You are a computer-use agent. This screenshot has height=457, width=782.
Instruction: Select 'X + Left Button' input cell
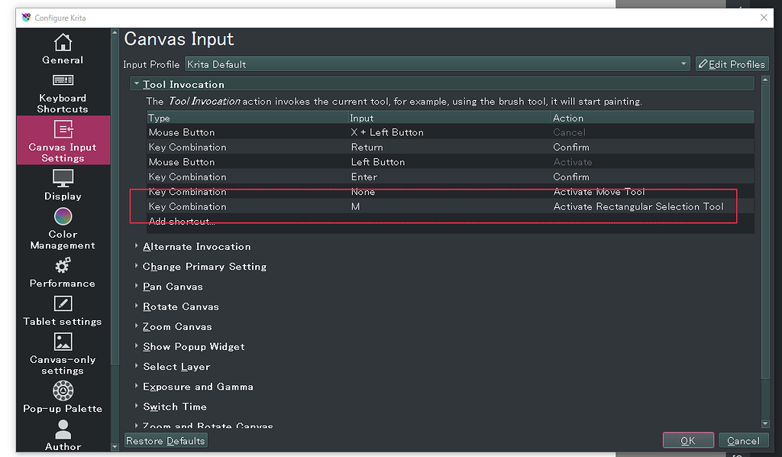tap(387, 132)
